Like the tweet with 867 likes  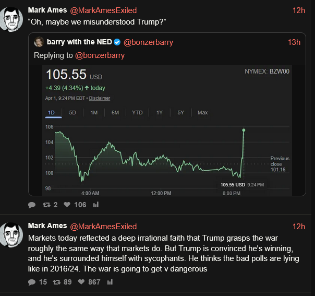[81, 282]
